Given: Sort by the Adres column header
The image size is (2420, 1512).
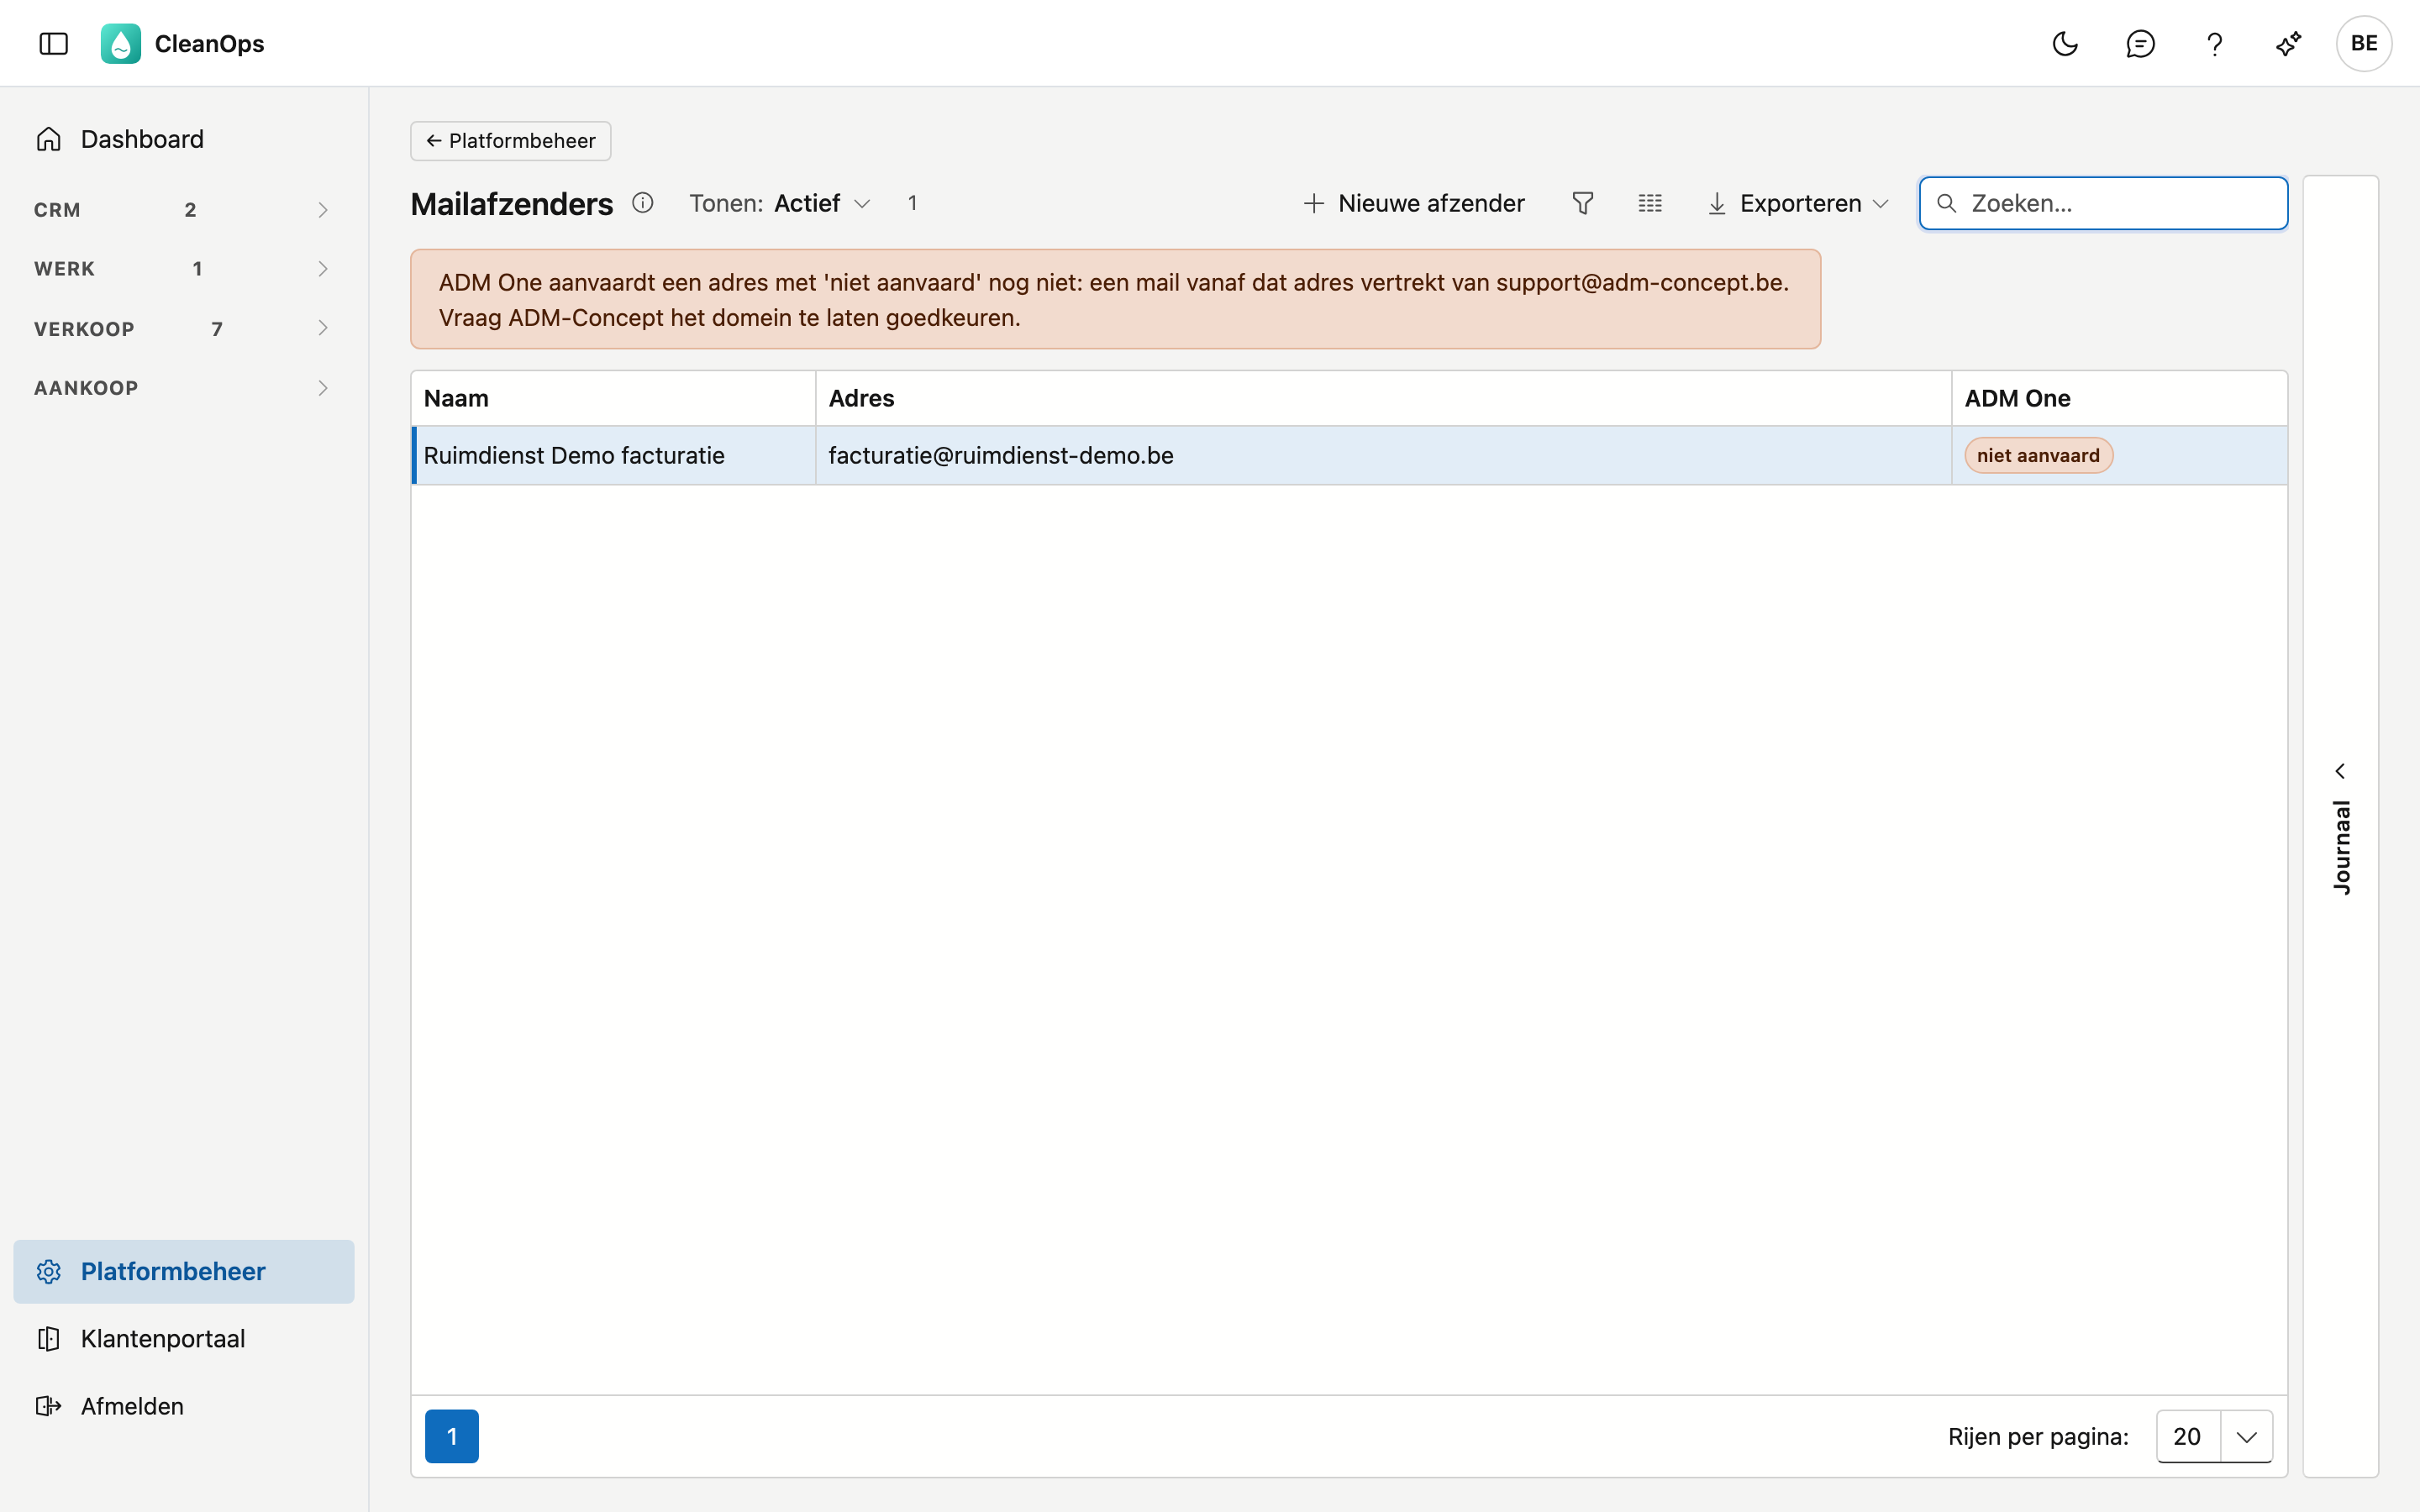Looking at the screenshot, I should tap(1383, 398).
